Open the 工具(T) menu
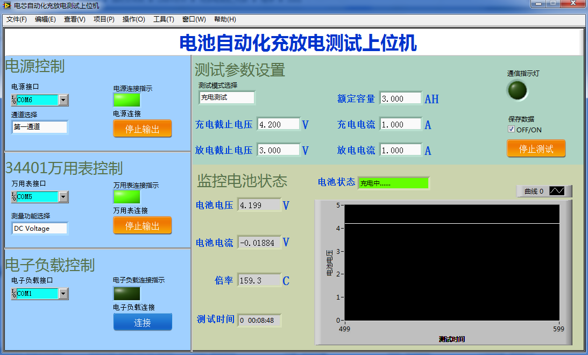 [x=164, y=19]
